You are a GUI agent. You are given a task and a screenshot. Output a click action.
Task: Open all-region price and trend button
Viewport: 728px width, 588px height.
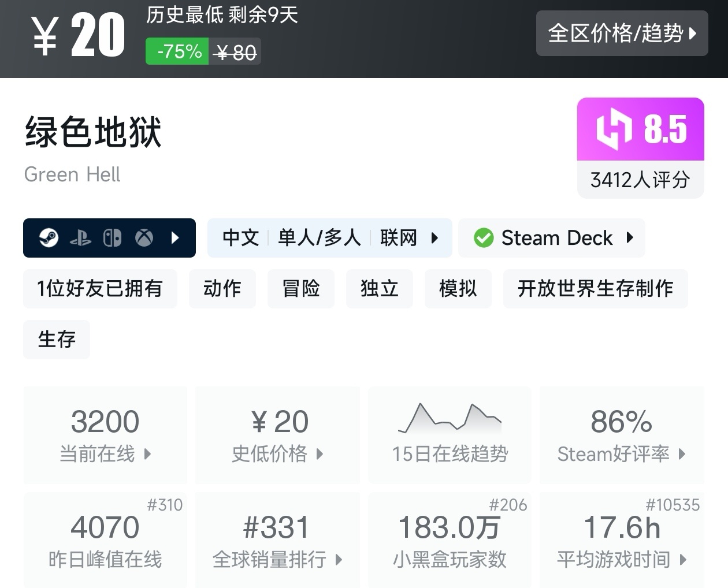coord(622,34)
